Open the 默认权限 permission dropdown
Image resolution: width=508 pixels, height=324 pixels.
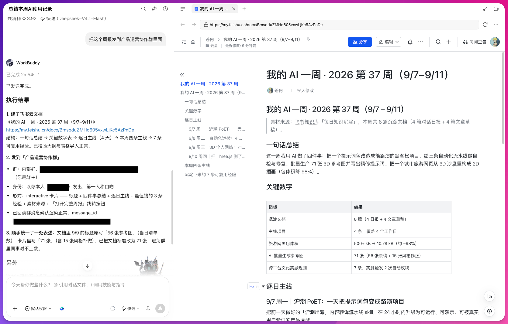click(38, 309)
